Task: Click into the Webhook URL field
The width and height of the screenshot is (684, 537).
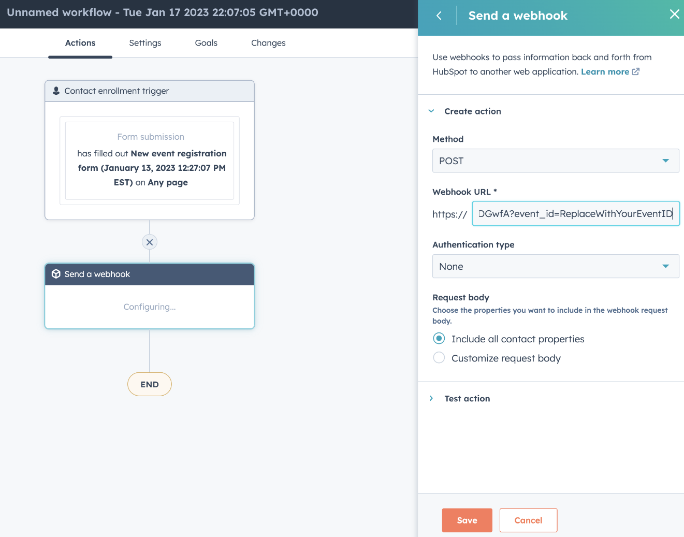Action: [x=576, y=213]
